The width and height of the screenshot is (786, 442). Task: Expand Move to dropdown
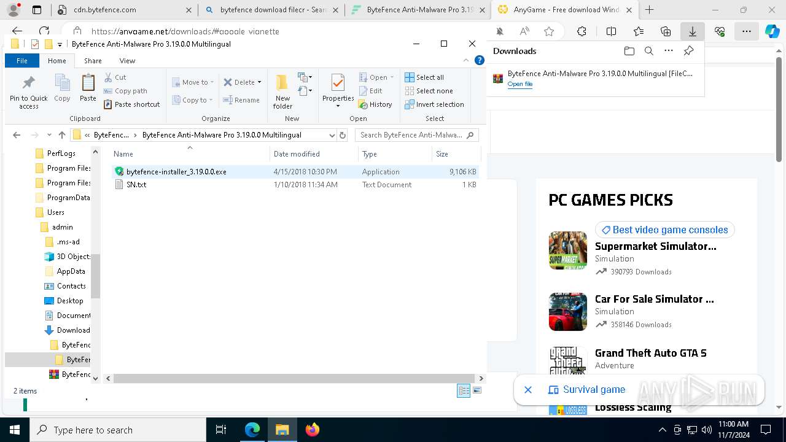point(212,82)
